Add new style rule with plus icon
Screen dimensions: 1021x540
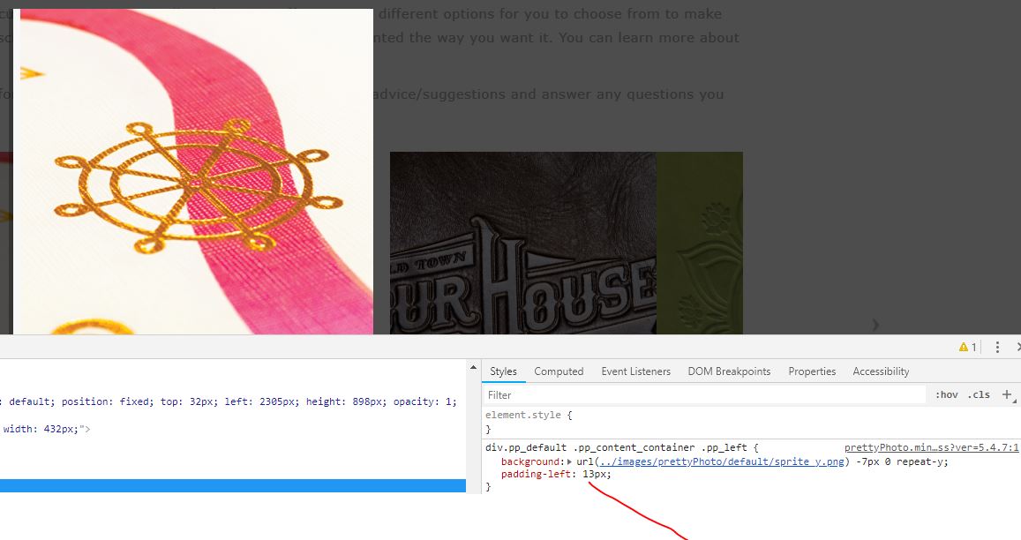(x=1007, y=394)
